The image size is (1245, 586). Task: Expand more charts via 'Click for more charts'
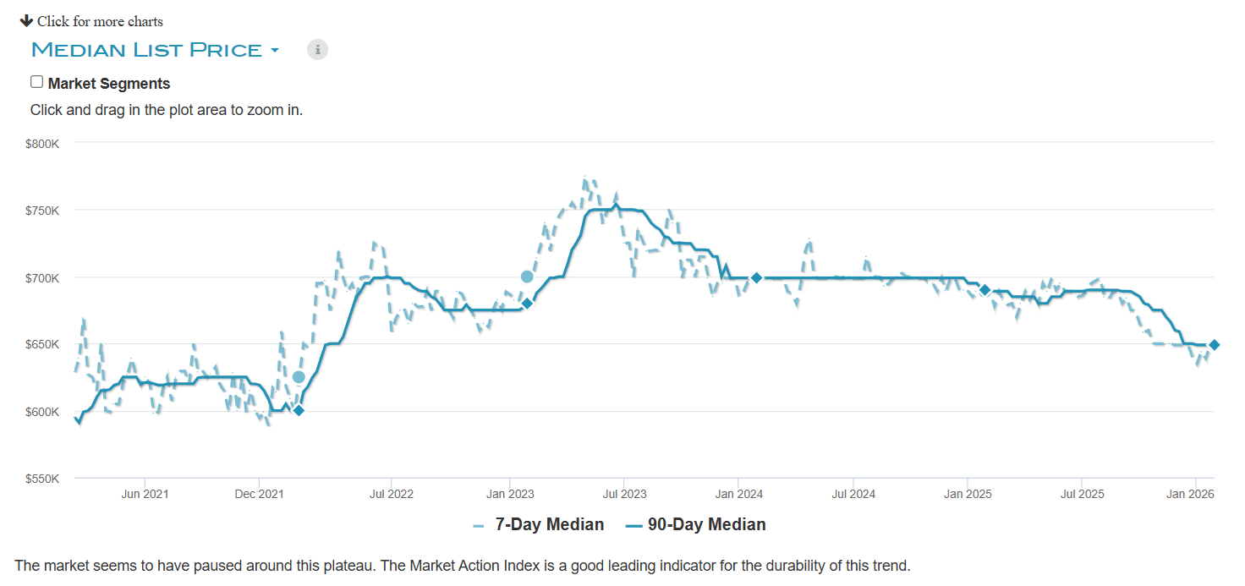(x=100, y=21)
